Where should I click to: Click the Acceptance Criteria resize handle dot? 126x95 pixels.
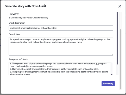112,74
